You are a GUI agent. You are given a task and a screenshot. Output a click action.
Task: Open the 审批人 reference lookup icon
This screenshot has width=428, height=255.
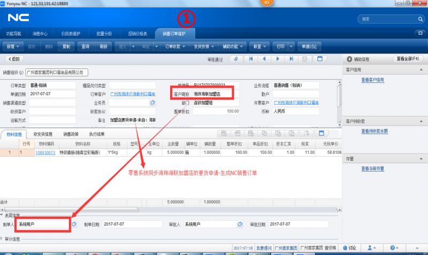point(240,224)
